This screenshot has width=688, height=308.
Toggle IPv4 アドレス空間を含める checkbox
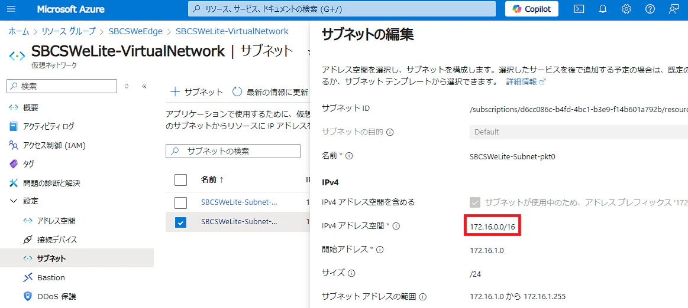[475, 202]
